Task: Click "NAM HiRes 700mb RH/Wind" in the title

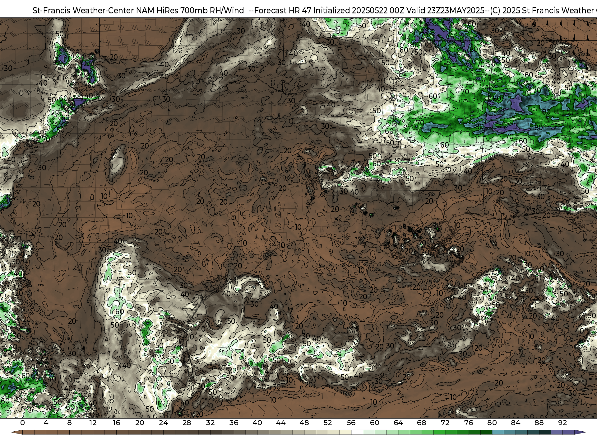Action: coord(190,11)
